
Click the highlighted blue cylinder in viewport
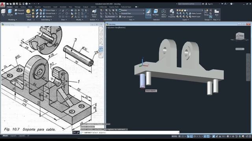143,81
